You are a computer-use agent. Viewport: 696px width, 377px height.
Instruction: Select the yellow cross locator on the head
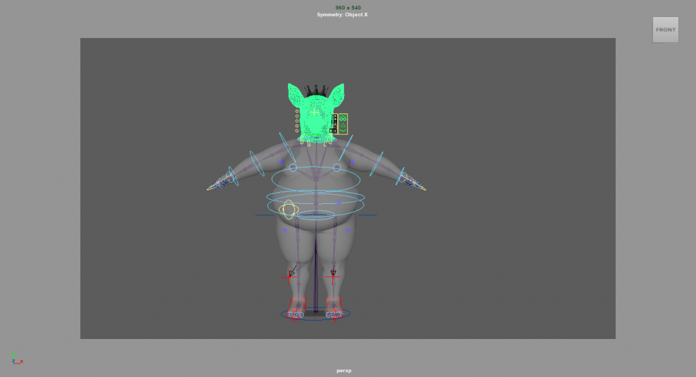pos(314,112)
